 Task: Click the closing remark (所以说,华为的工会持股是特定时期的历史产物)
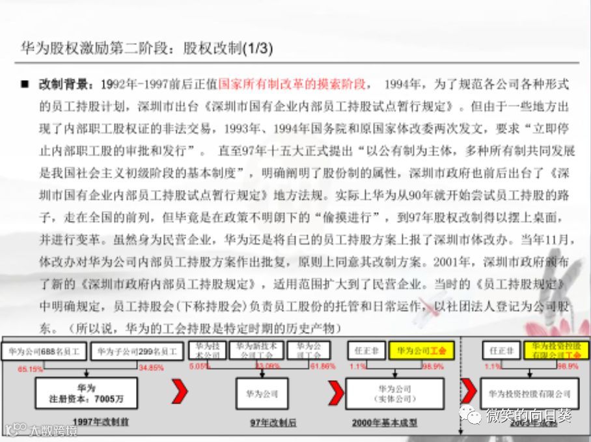click(x=204, y=329)
